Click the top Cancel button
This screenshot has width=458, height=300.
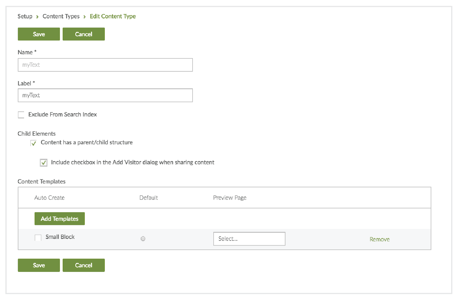coord(83,34)
